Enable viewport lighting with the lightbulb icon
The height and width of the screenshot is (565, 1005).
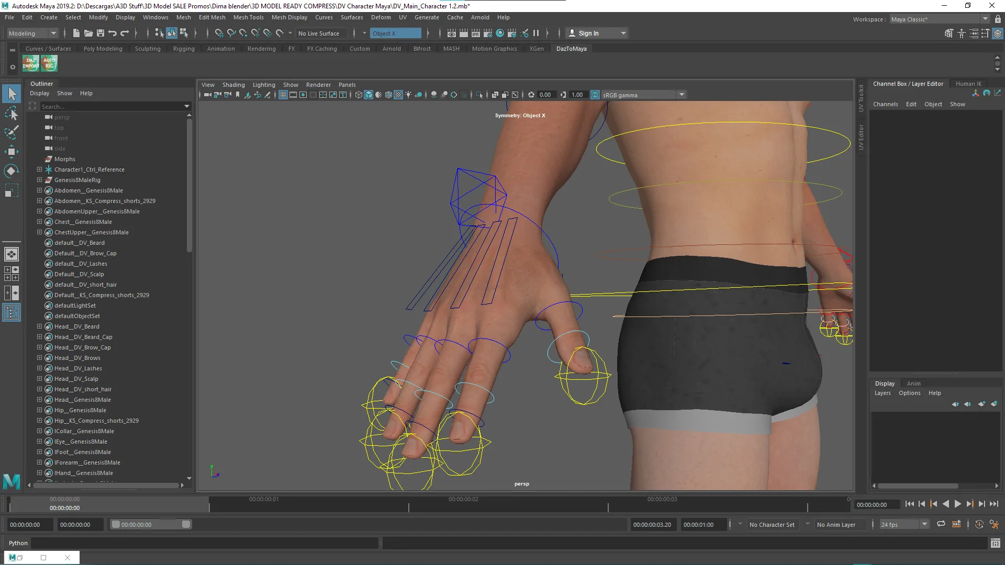click(408, 95)
